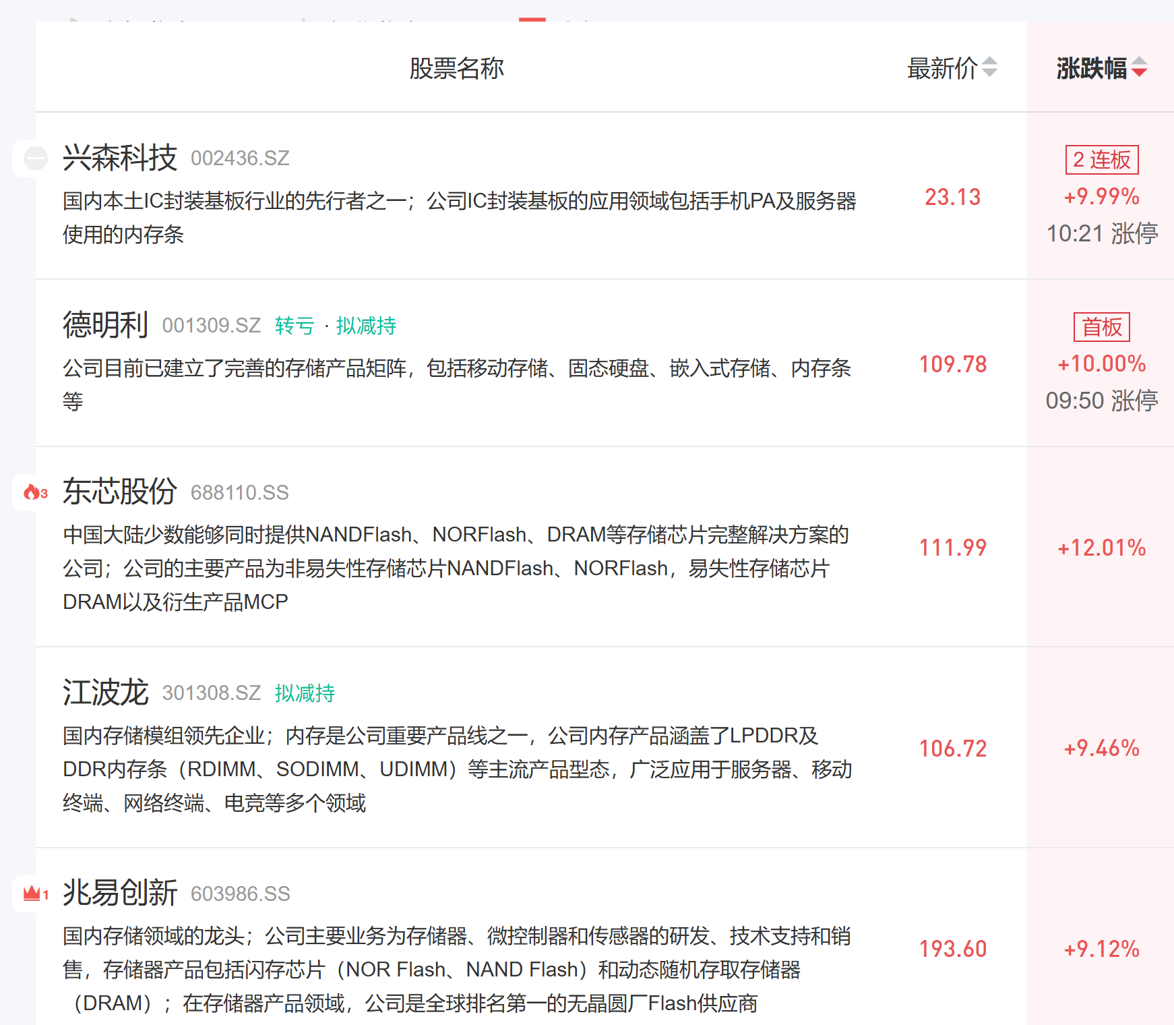
Task: Click change value +9.99%
Action: point(1102,196)
